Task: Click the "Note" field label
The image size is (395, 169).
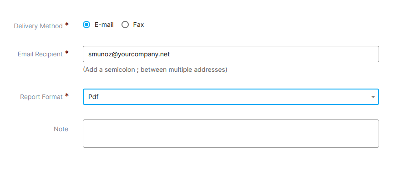Action: (61, 129)
